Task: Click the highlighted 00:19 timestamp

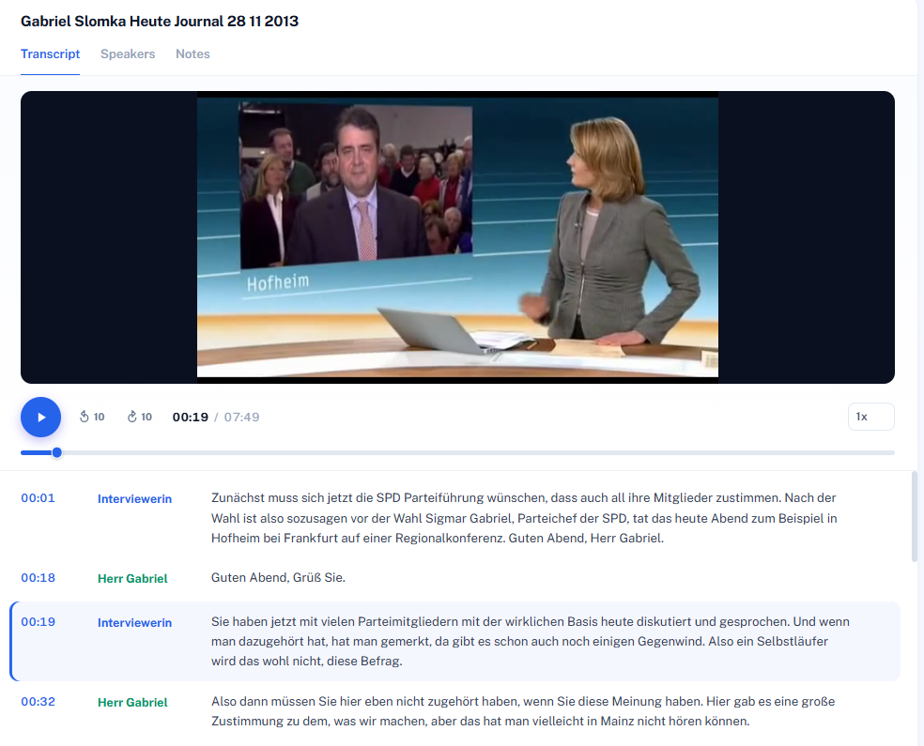Action: [x=38, y=622]
